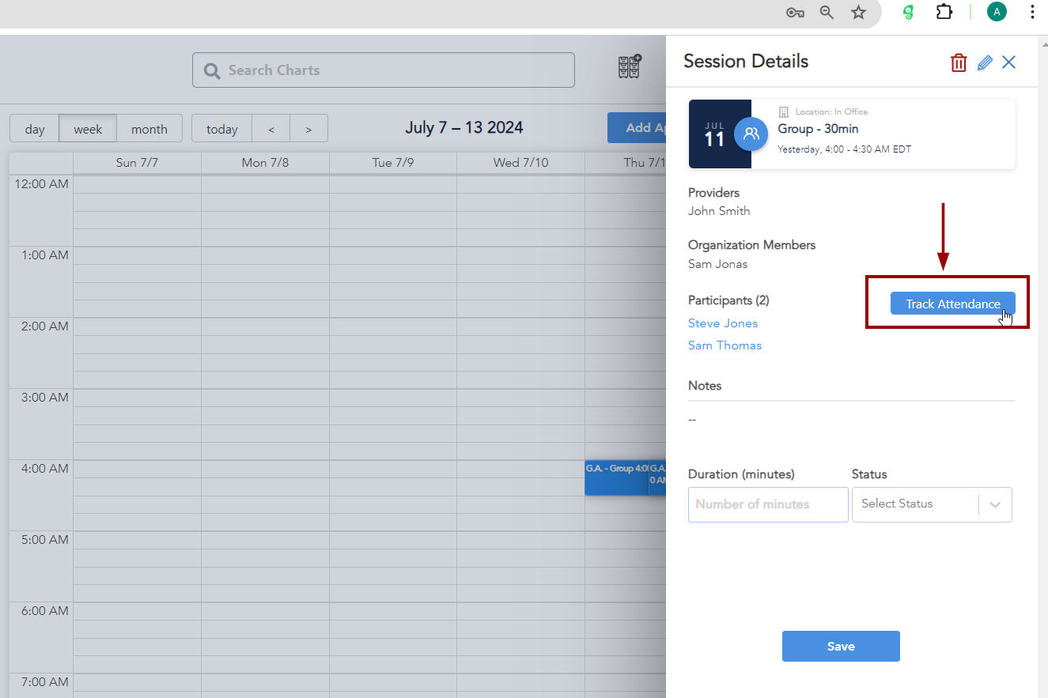
Task: Close the Session Details panel
Action: pos(1009,62)
